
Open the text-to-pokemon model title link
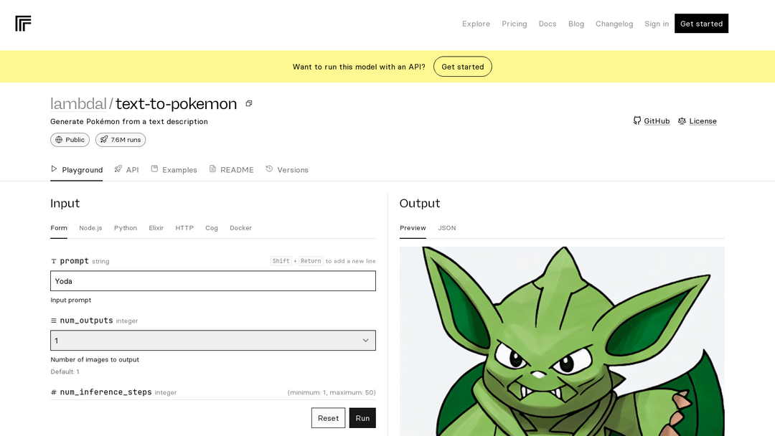pos(176,104)
